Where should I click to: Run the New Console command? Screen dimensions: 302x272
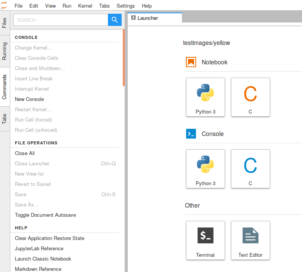(x=29, y=99)
